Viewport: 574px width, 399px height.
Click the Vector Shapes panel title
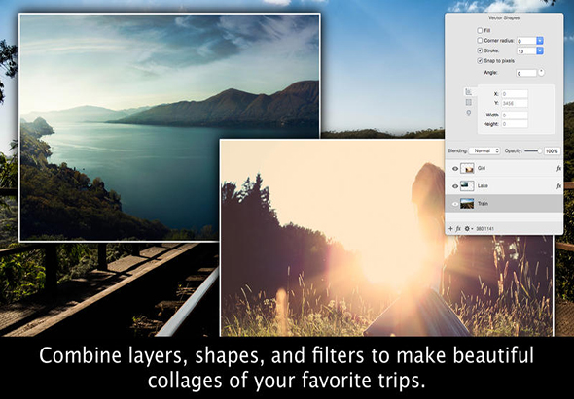click(504, 17)
